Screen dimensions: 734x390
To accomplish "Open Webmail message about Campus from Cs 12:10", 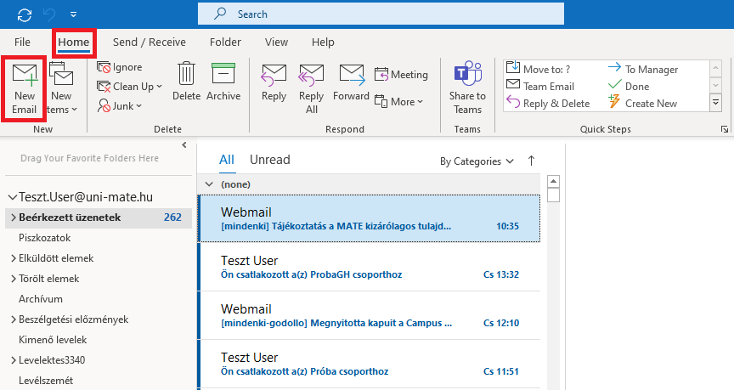I will [370, 315].
